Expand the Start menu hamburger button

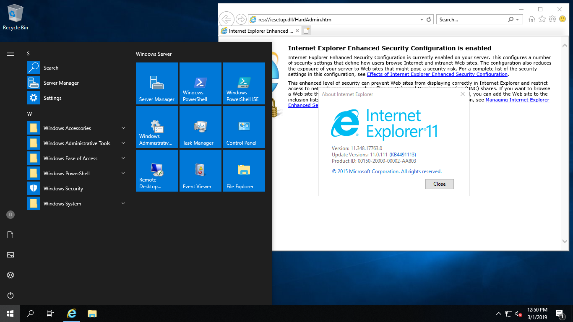point(10,54)
